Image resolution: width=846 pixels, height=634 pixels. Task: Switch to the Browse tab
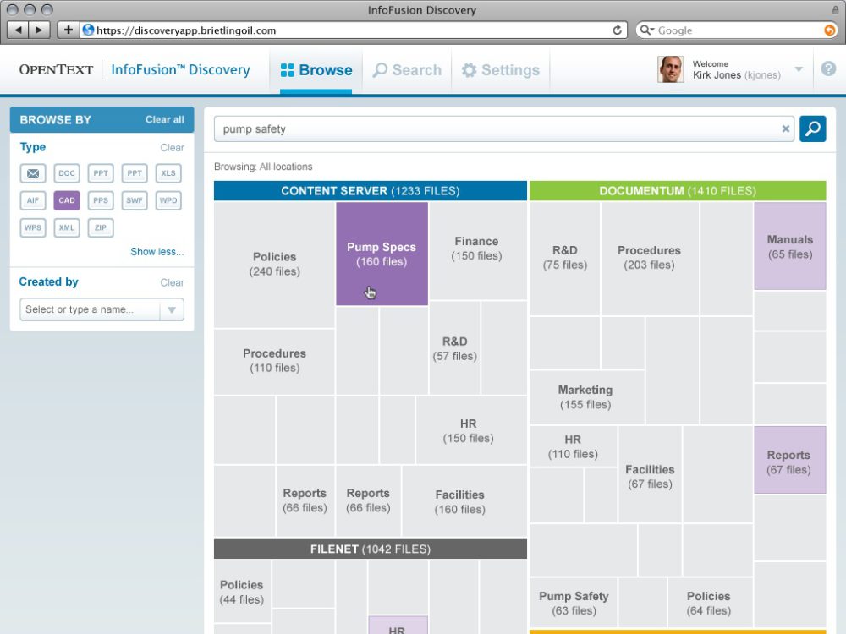pyautogui.click(x=316, y=70)
